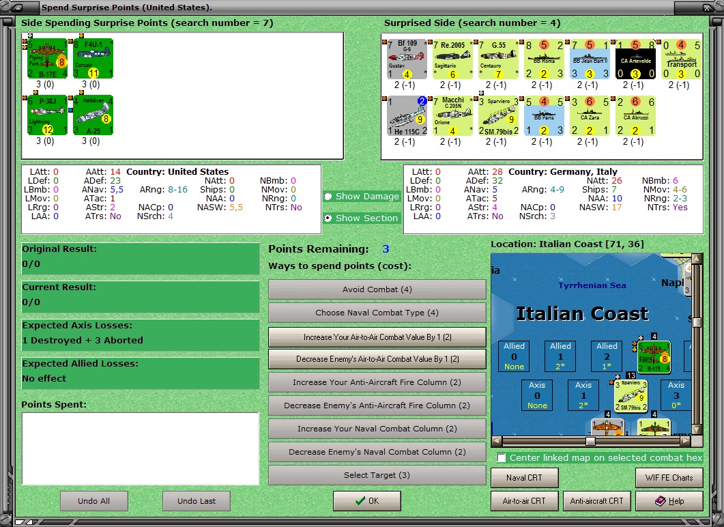The height and width of the screenshot is (527, 724).
Task: Click the Allied 1 sea box
Action: 560,356
